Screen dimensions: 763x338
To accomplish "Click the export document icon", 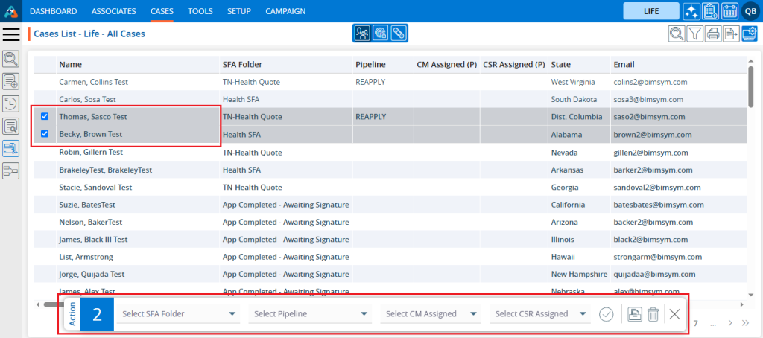I will point(731,33).
